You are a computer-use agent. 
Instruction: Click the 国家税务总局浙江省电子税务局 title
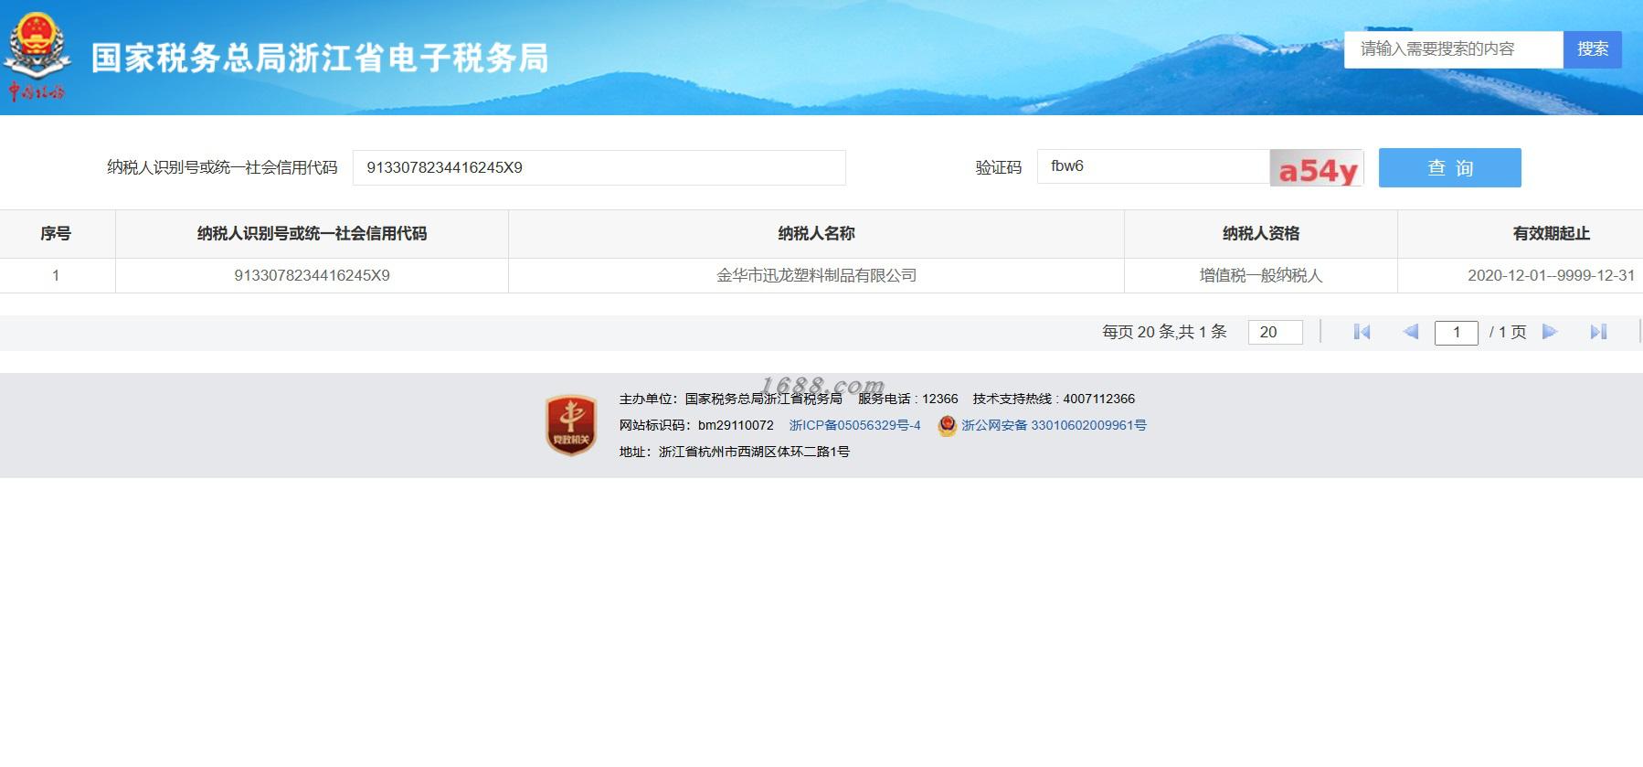coord(320,58)
